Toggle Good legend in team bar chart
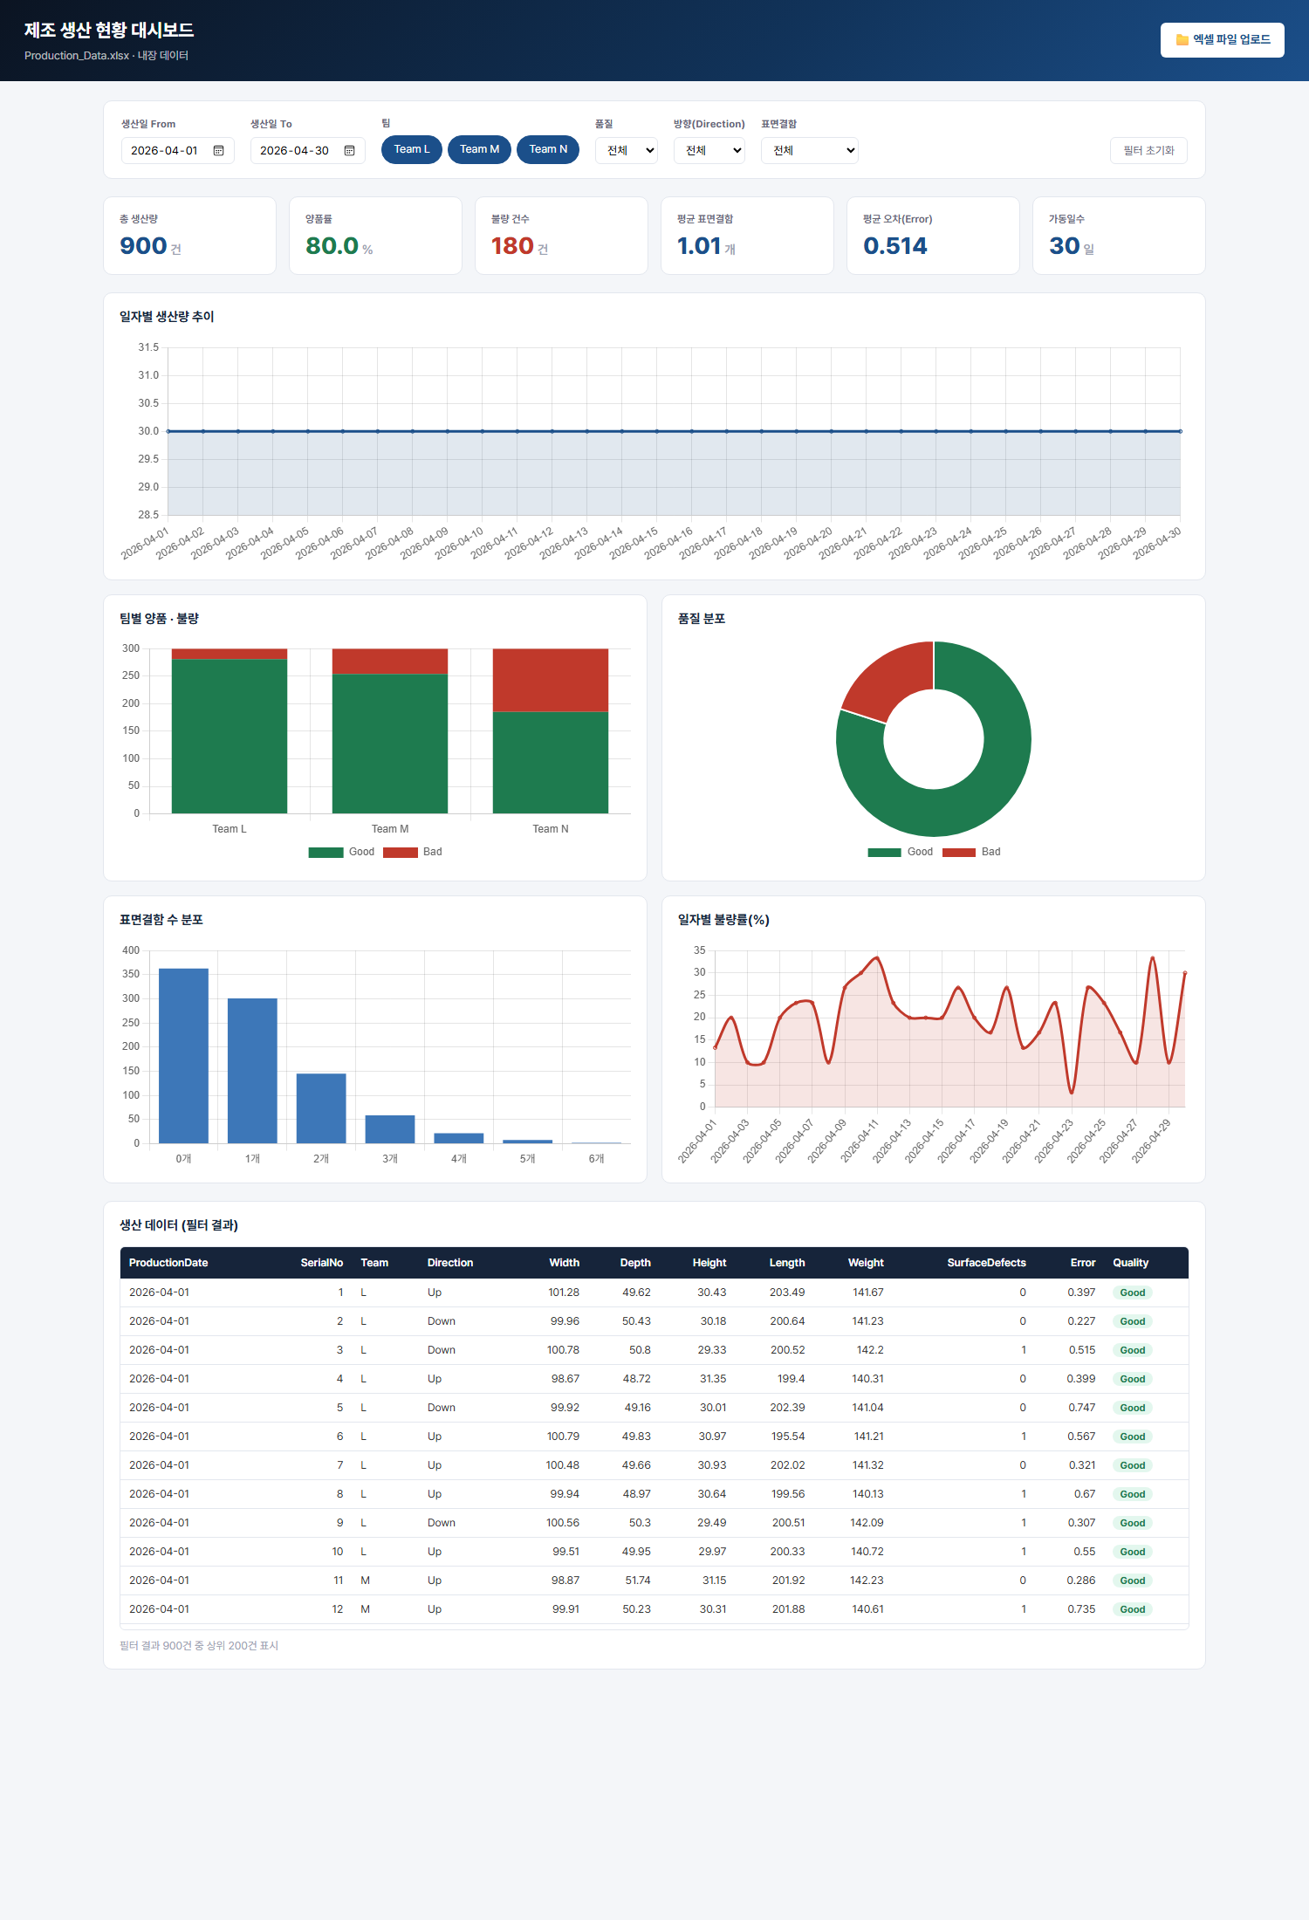The width and height of the screenshot is (1309, 1920). pyautogui.click(x=341, y=853)
